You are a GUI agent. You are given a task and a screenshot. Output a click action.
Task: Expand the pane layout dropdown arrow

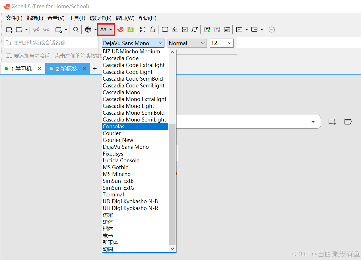click(x=261, y=30)
